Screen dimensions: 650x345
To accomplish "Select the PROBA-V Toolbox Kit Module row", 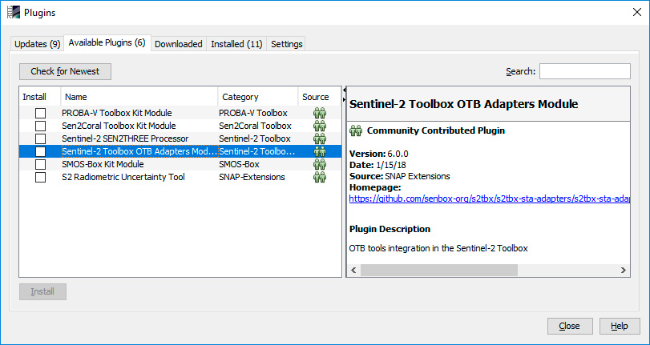I will (180, 113).
